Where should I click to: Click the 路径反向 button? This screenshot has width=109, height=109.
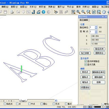[100, 49]
